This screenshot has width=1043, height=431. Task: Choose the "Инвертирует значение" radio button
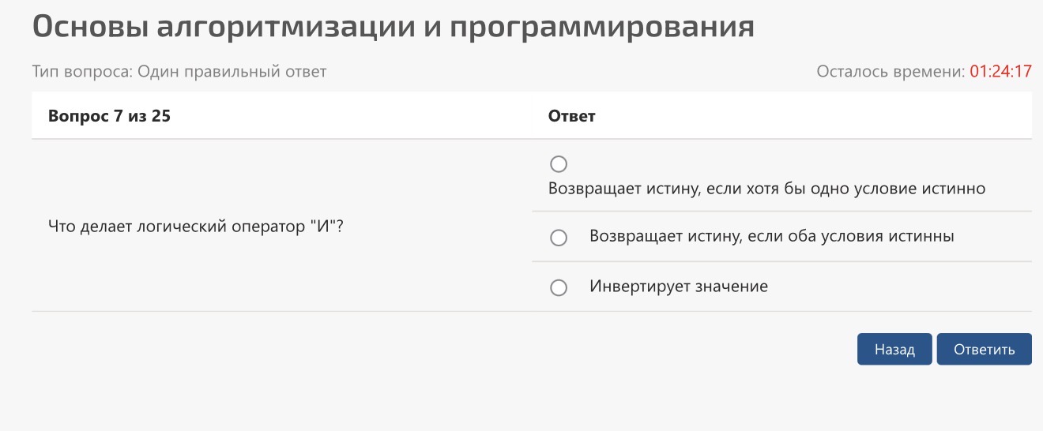point(559,288)
